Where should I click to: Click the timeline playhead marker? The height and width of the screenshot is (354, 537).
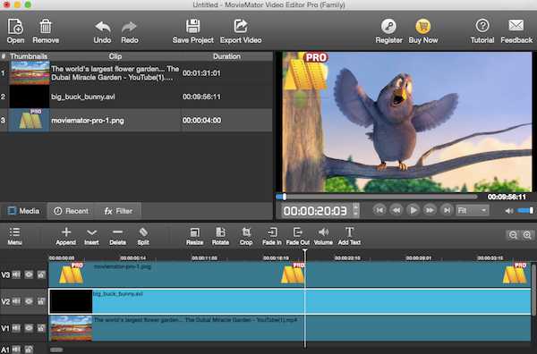tap(305, 251)
